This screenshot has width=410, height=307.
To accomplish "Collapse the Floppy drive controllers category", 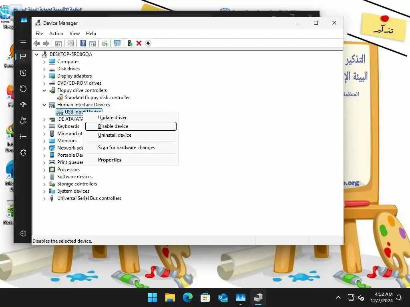I will [x=44, y=90].
